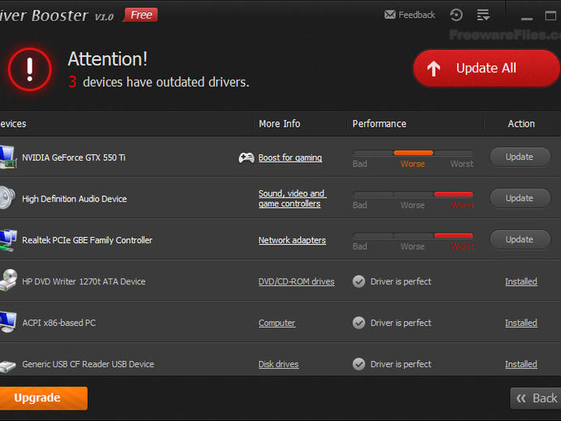This screenshot has height=421, width=561.
Task: Update the Realtek PCIe GBE Family Controller driver
Action: (520, 239)
